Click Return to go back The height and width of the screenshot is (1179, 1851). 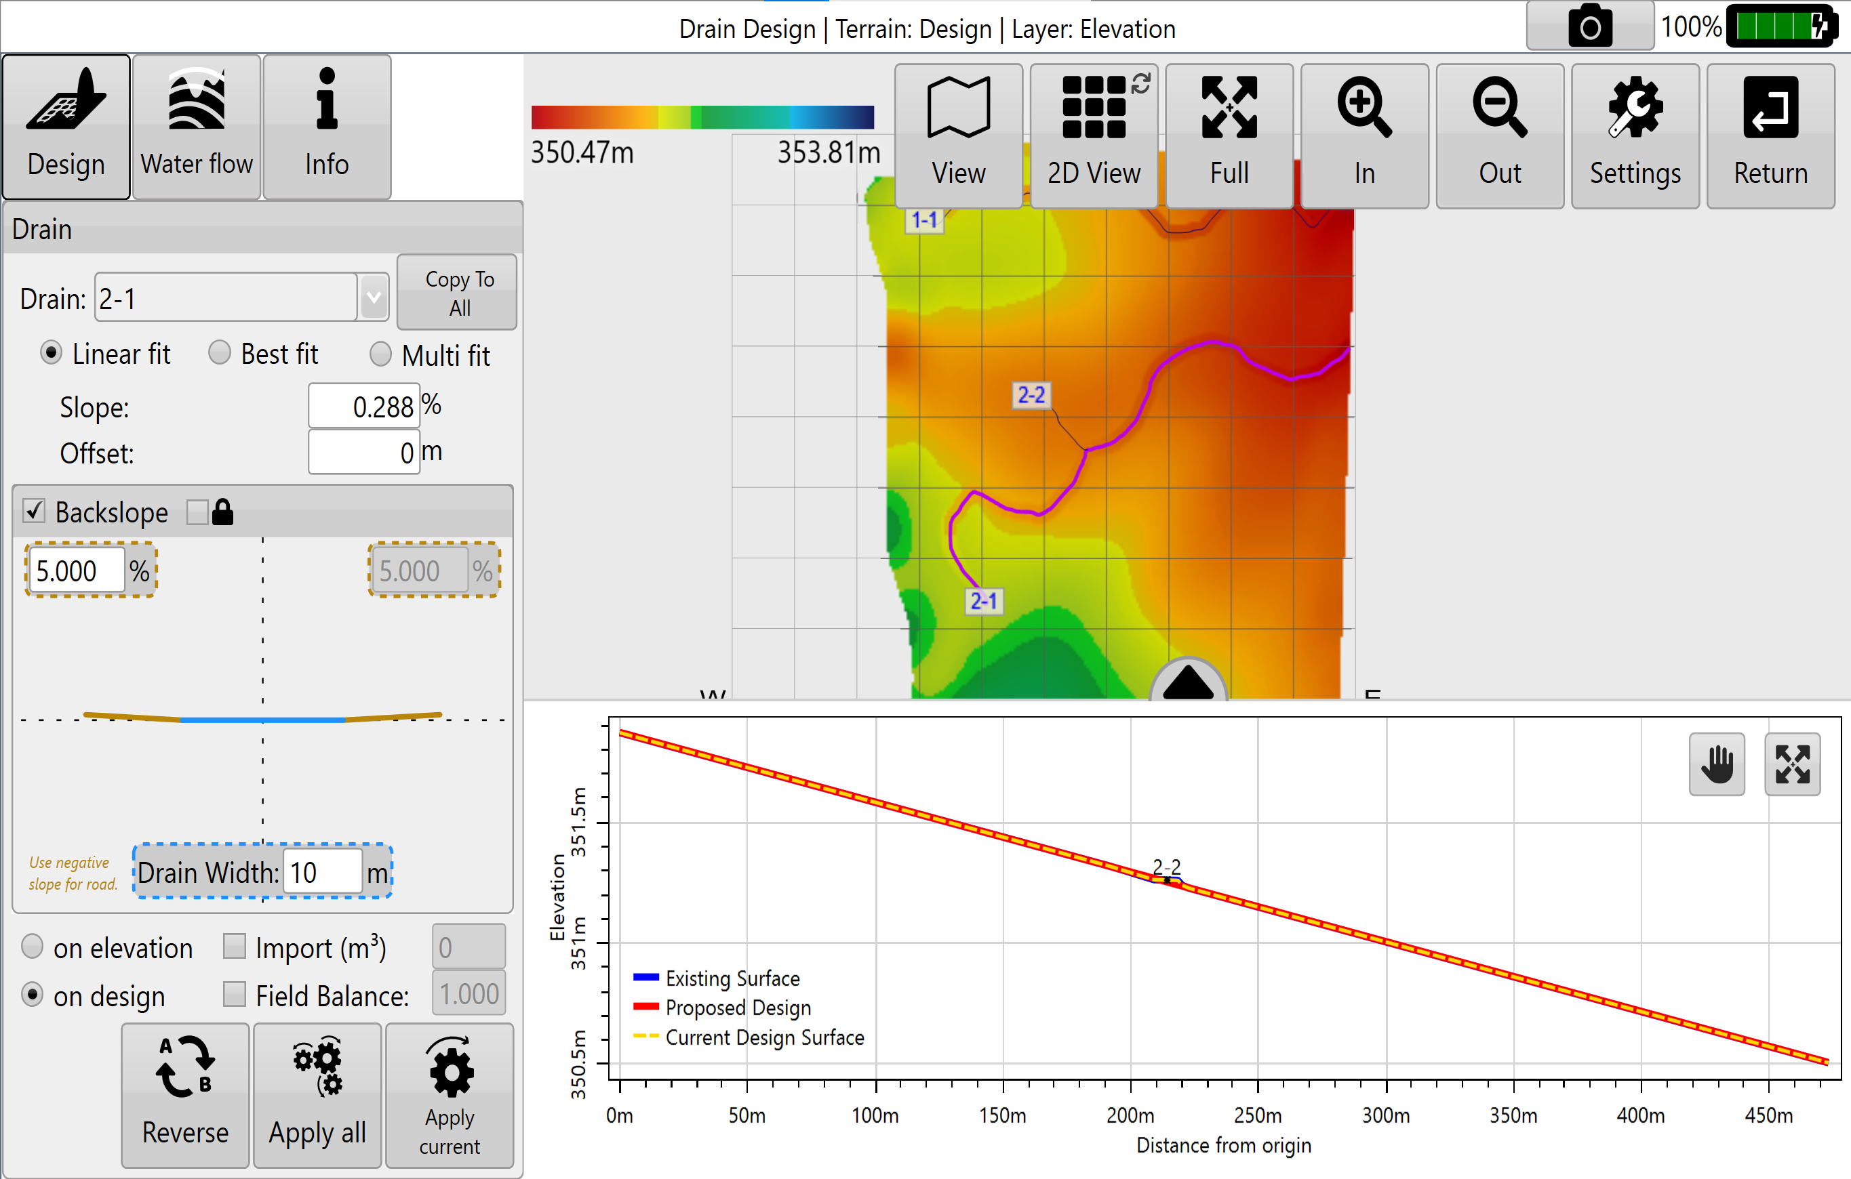click(x=1770, y=136)
